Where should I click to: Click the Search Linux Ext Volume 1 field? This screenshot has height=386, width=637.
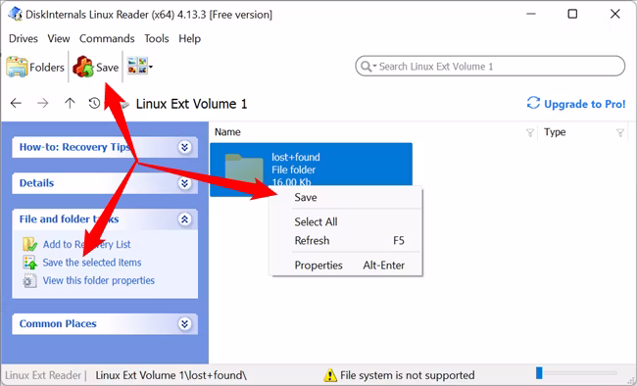coord(490,67)
